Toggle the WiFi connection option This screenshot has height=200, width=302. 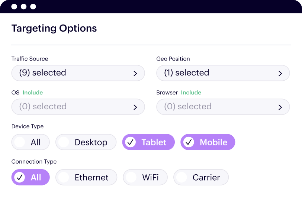145,177
